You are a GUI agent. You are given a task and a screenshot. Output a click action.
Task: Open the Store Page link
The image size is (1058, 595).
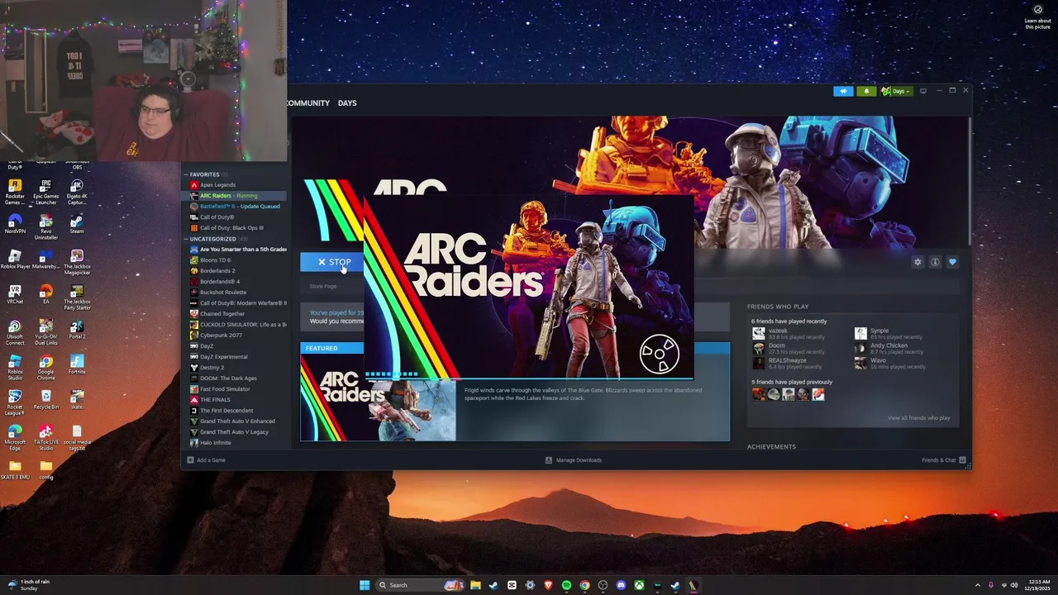click(x=322, y=287)
